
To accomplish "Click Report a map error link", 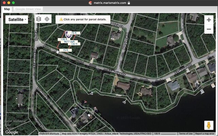I will click(x=205, y=134).
